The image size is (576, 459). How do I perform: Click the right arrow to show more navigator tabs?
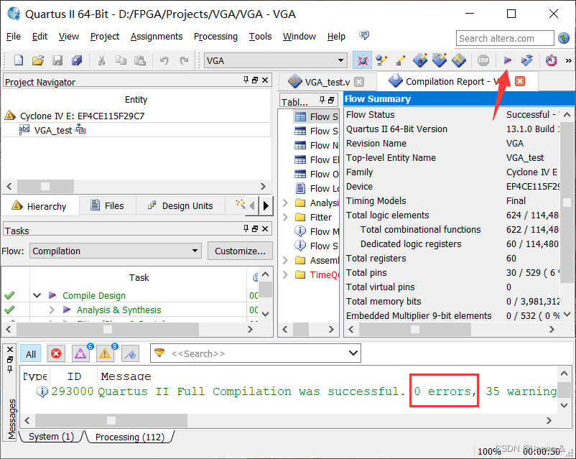[266, 206]
